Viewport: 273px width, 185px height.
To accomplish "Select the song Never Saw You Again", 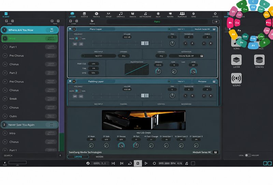I will [30, 125].
